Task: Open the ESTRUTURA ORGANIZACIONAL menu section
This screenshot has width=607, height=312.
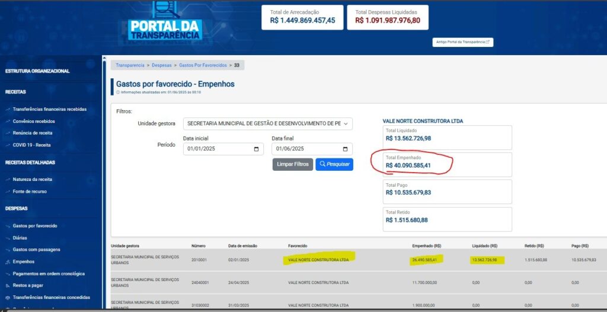Action: click(37, 71)
